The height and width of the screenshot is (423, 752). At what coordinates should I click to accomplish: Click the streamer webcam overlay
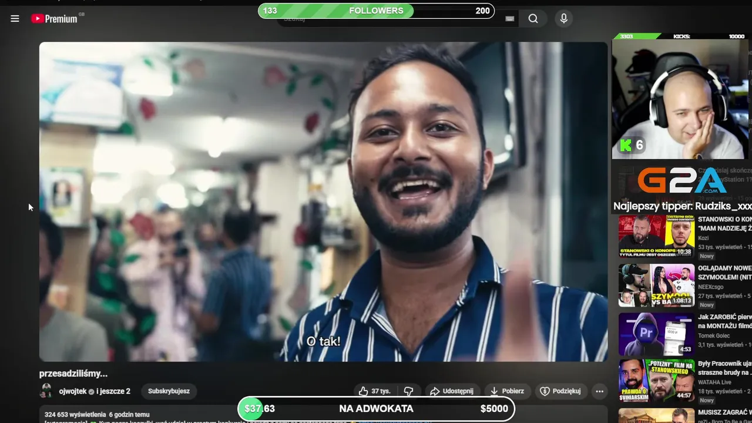(x=680, y=100)
